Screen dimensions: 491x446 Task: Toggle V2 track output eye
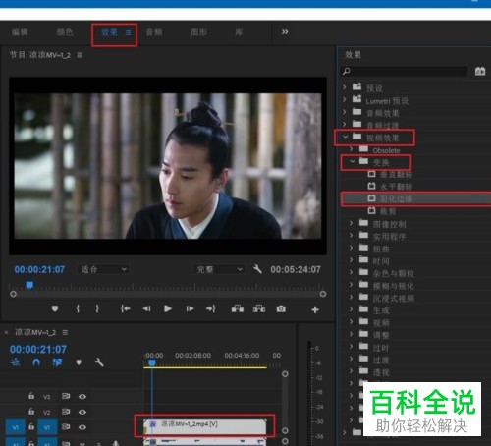coord(82,412)
